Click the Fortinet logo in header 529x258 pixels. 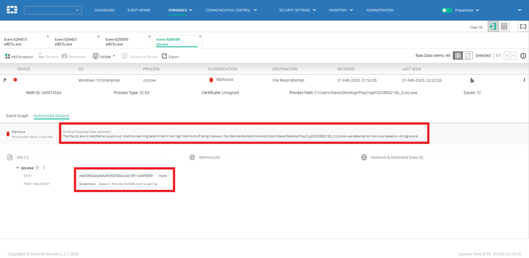13,10
